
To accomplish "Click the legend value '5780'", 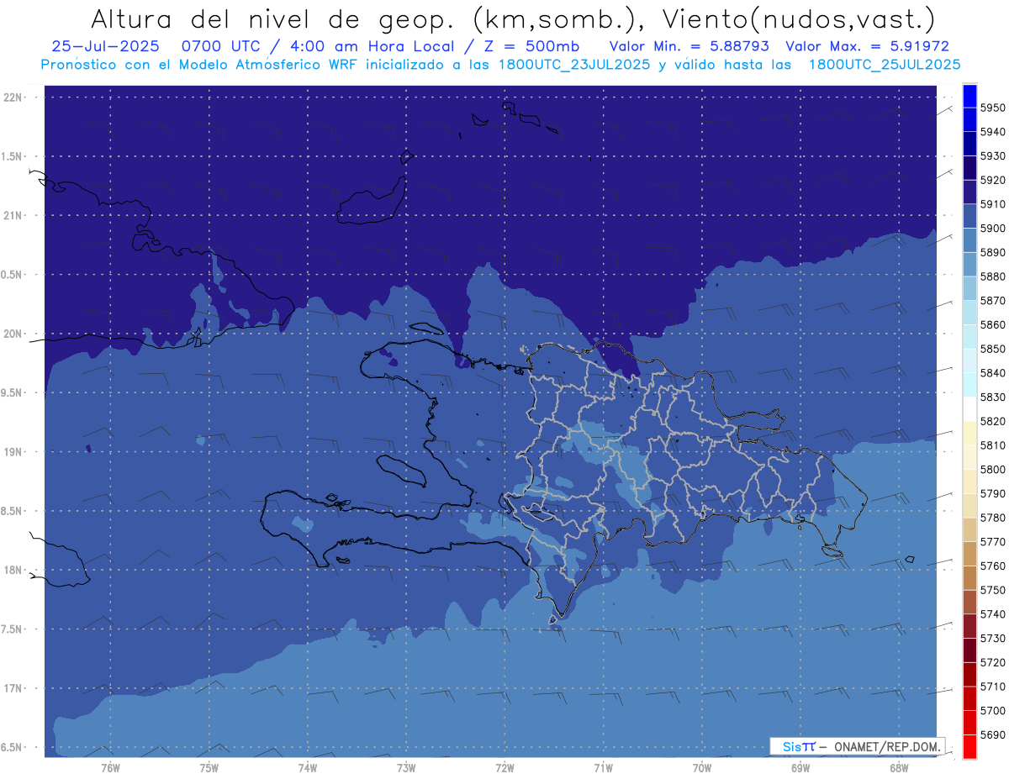I will tap(992, 518).
